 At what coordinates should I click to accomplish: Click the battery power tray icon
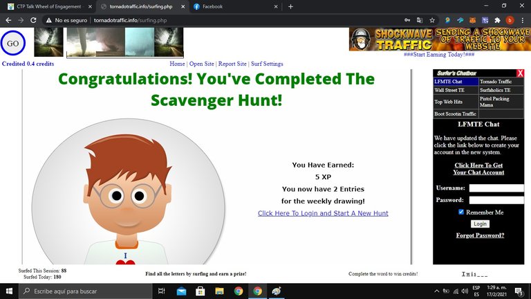pyautogui.click(x=447, y=291)
